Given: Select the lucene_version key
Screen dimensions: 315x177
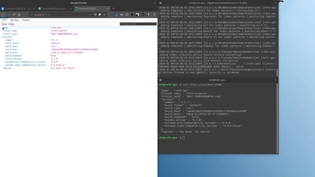Looking at the screenshot, I should (x=14, y=59).
